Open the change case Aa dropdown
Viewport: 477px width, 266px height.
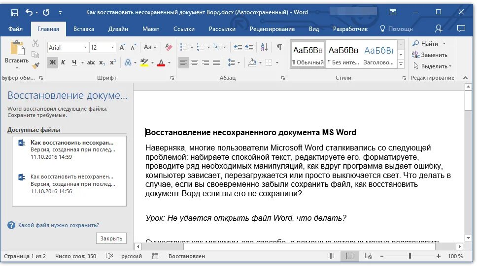point(150,47)
